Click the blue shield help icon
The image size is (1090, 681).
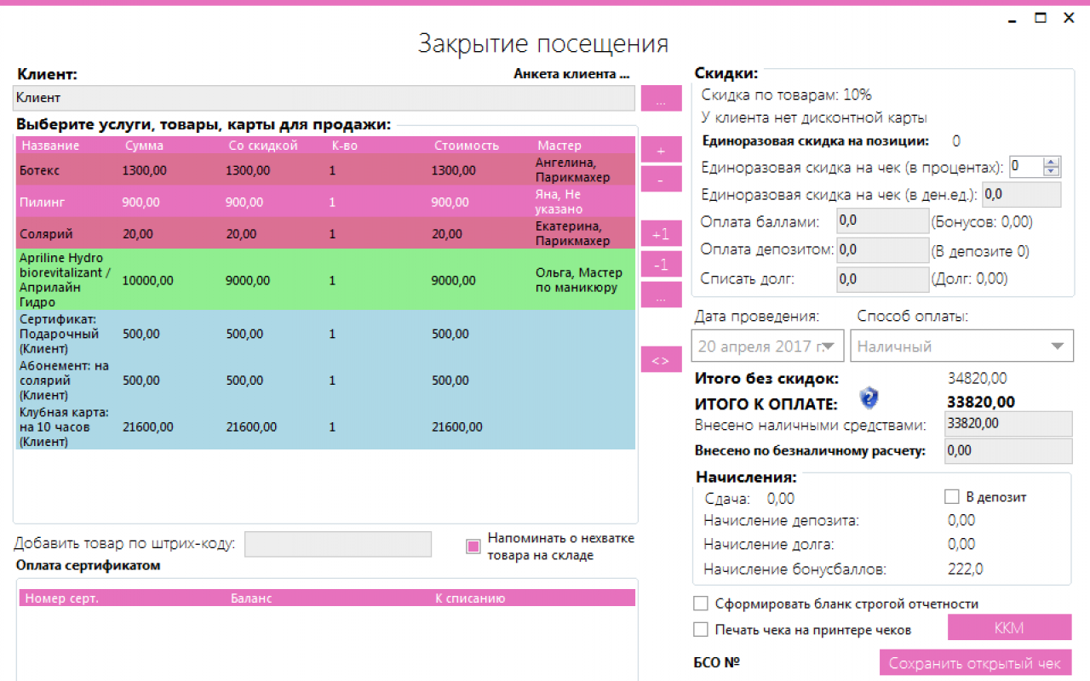point(869,398)
